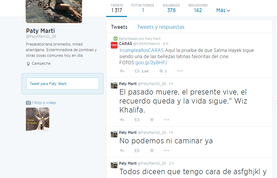The image size is (277, 178).
Task: Reply to the CARAS Salma Hayek tweet
Action: click(x=122, y=71)
